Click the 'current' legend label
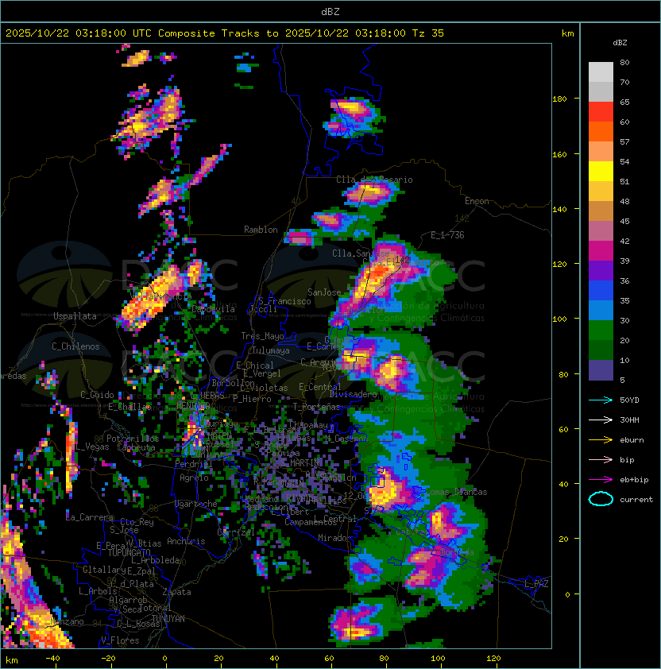Viewport: 661px width, 669px height. [636, 500]
